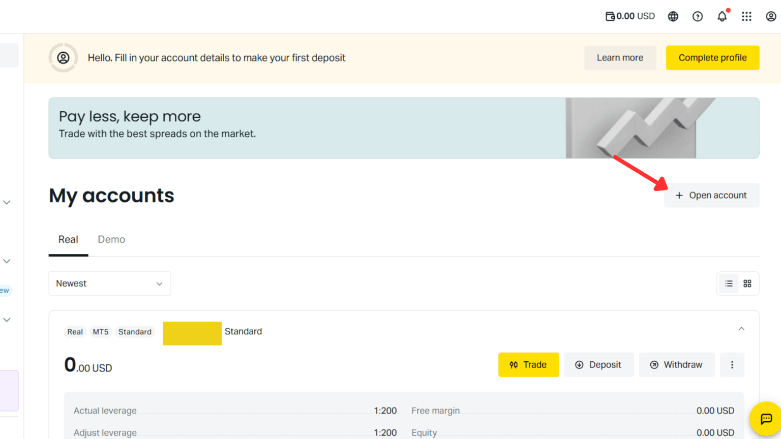
Task: Select the Real accounts tab
Action: coord(68,239)
